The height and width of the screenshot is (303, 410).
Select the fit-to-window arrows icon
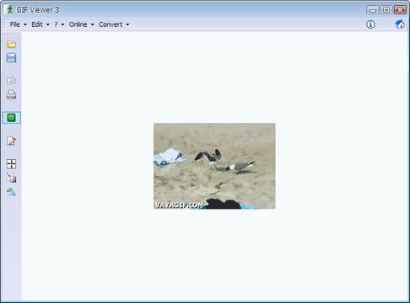pos(12,164)
